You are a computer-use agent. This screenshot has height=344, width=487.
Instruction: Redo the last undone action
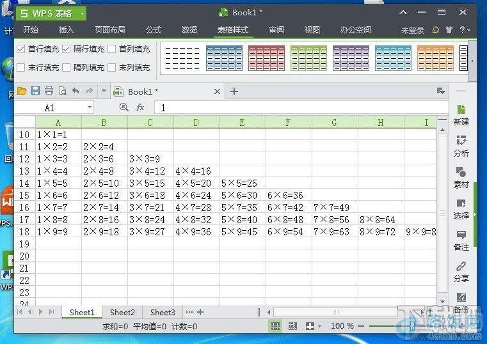point(90,91)
